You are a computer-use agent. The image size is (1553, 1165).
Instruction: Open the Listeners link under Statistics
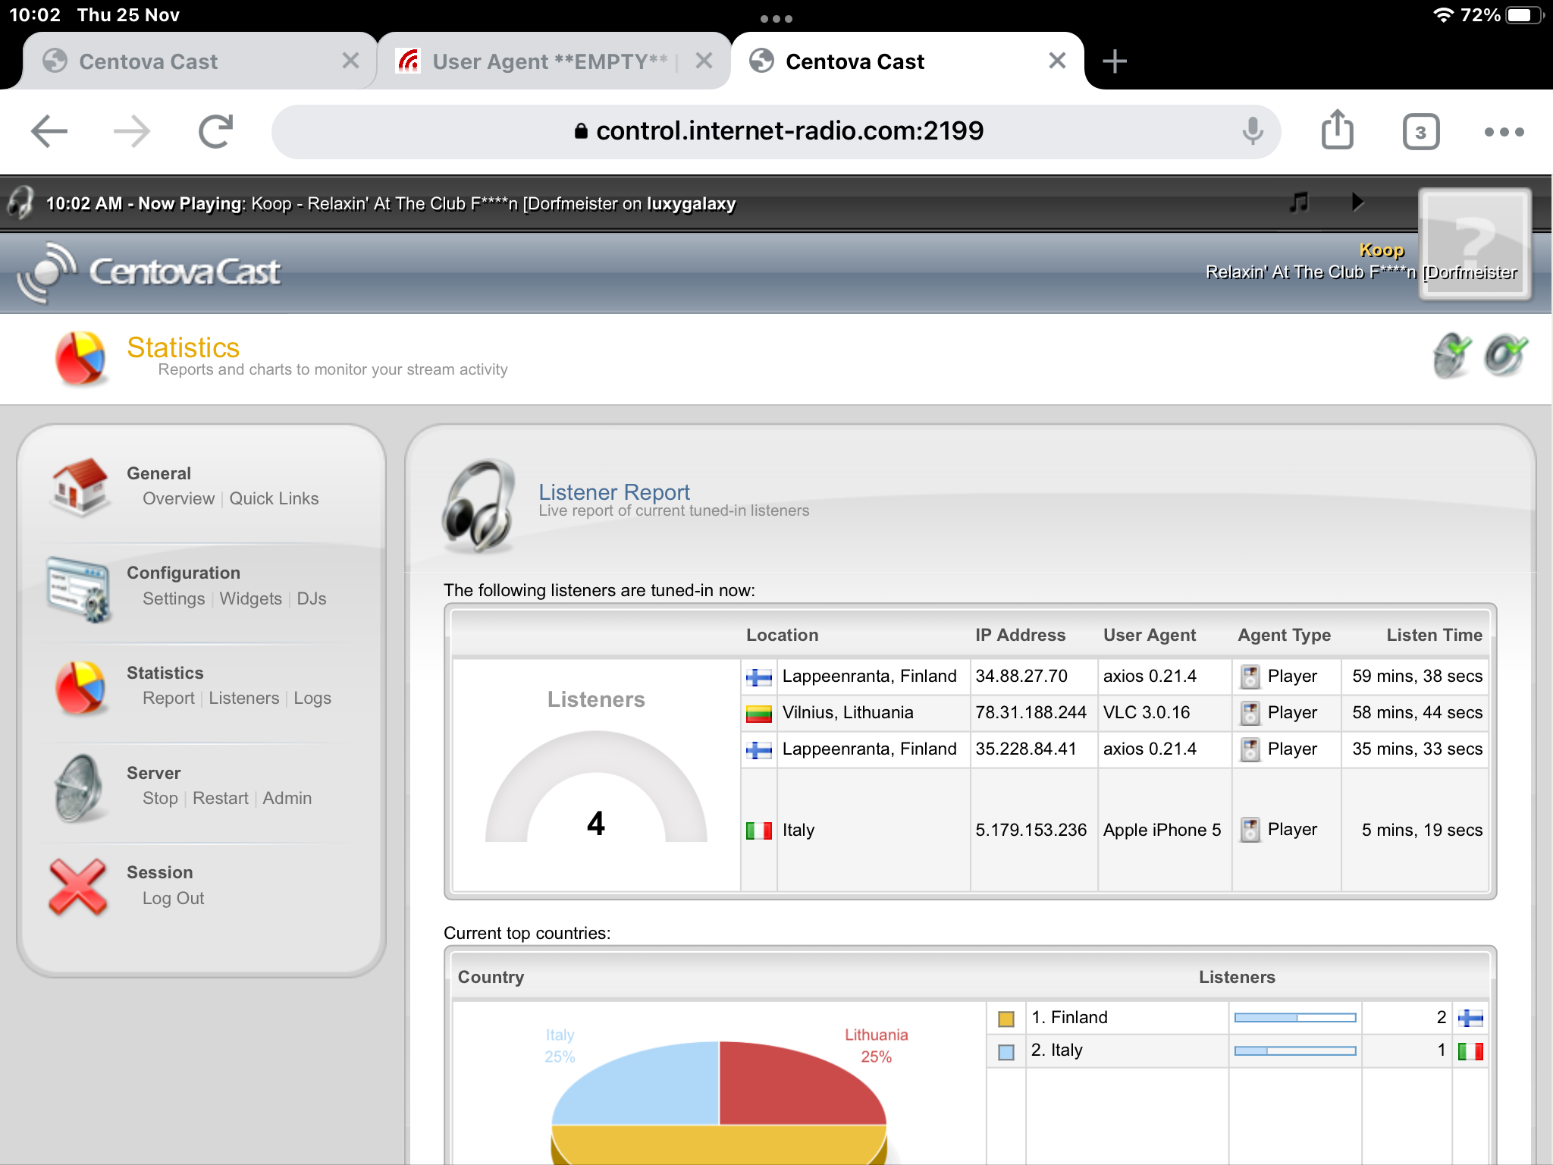point(243,698)
